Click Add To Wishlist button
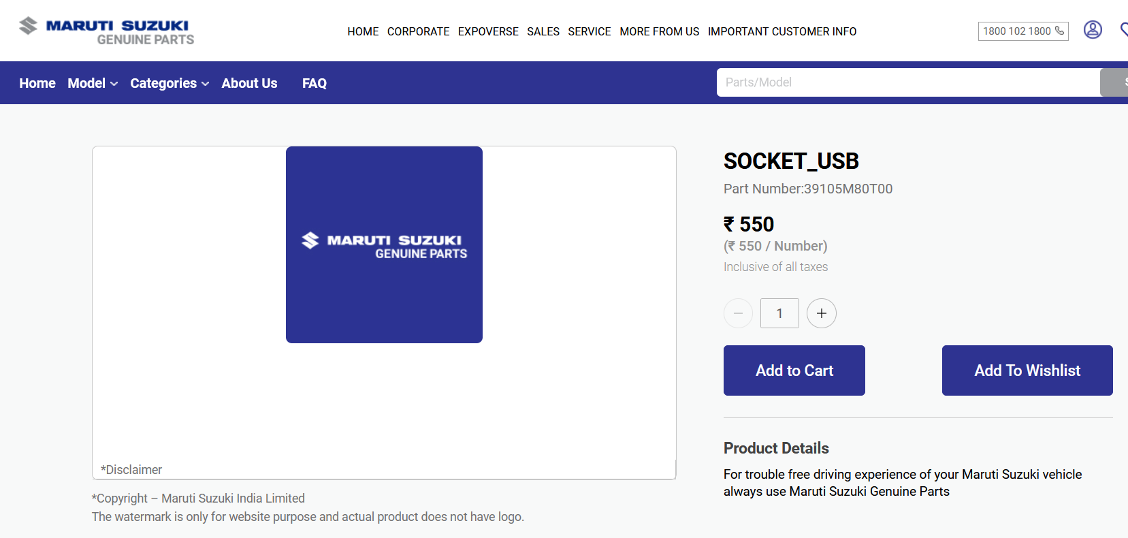1128x538 pixels. [x=1027, y=370]
